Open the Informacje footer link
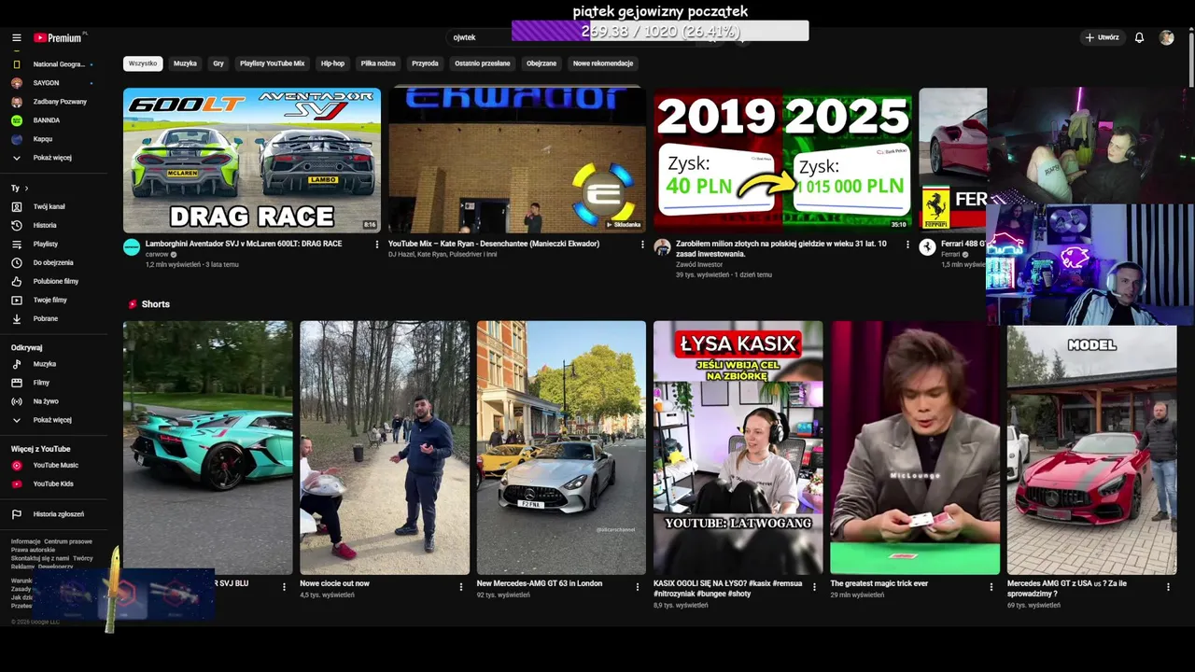The width and height of the screenshot is (1195, 672). (25, 541)
